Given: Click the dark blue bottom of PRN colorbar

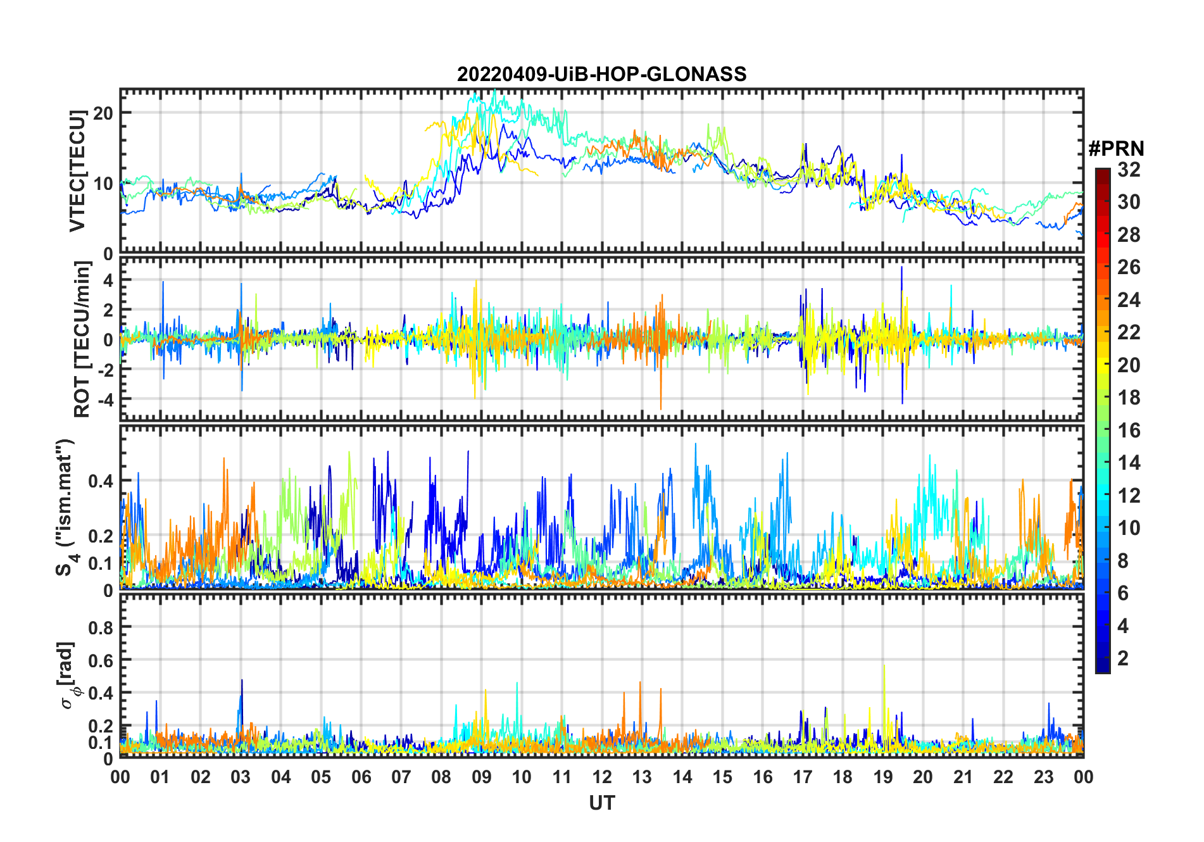Looking at the screenshot, I should coord(1102,668).
